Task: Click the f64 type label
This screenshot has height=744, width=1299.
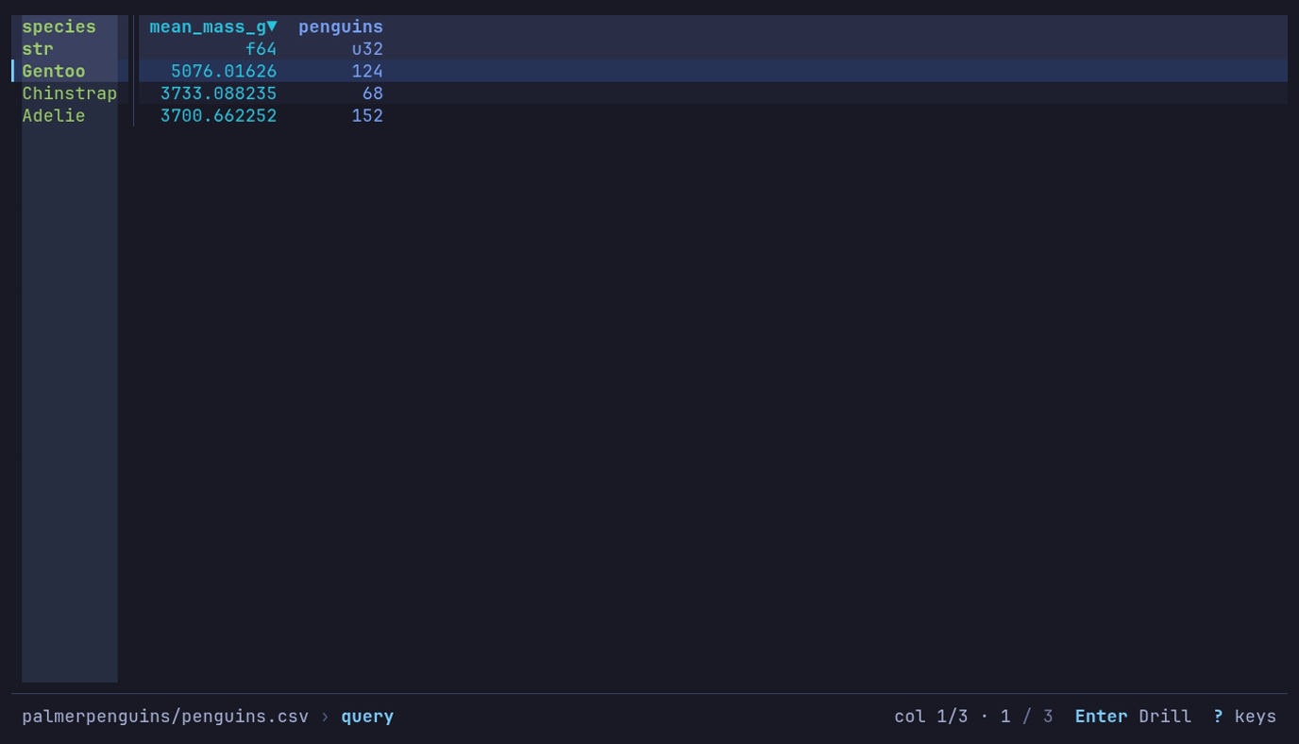Action: (261, 49)
